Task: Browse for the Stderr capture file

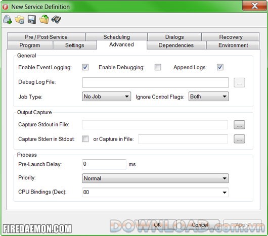Action: point(239,139)
